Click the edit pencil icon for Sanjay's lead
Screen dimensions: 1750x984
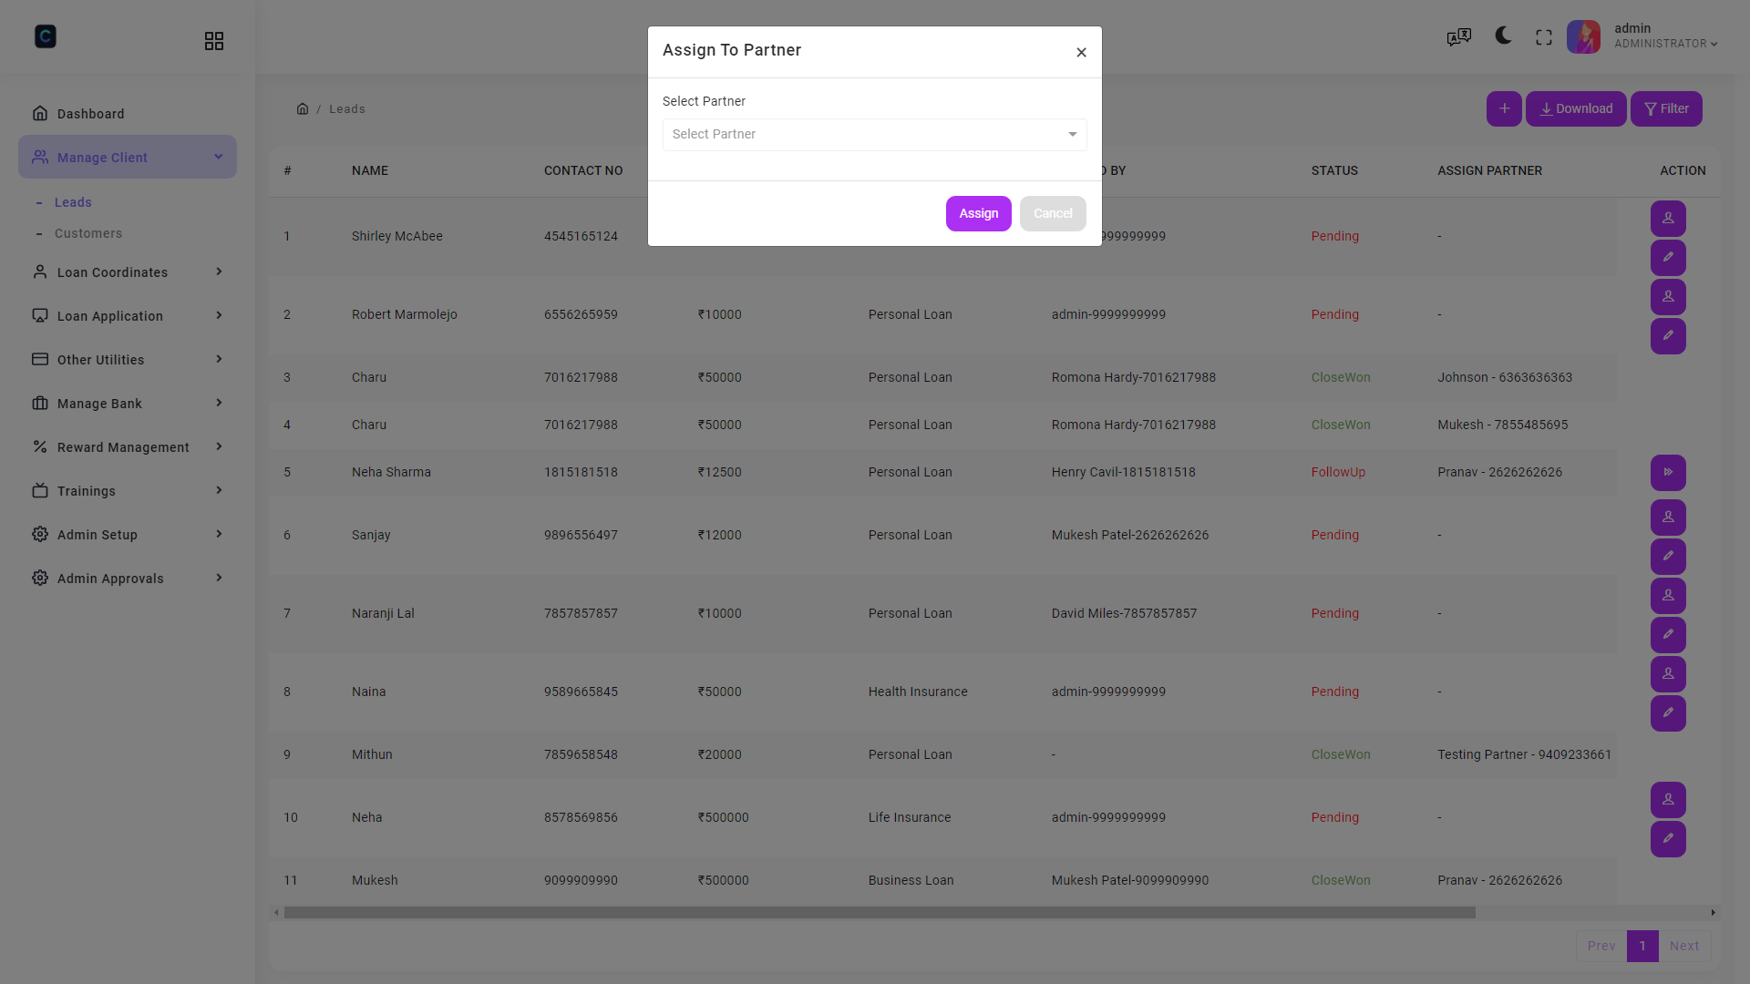[x=1668, y=556]
